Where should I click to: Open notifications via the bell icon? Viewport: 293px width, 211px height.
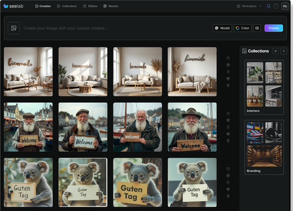point(268,6)
